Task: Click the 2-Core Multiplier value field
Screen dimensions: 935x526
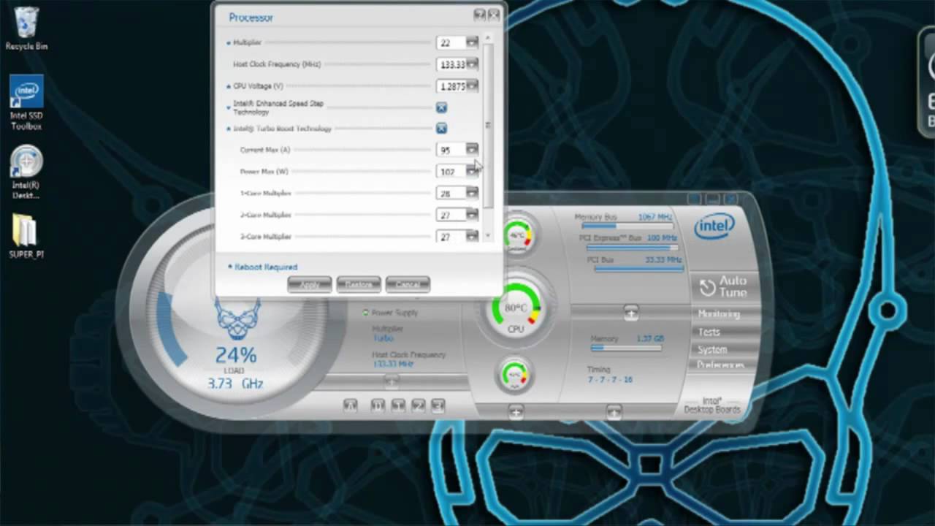Action: (451, 215)
